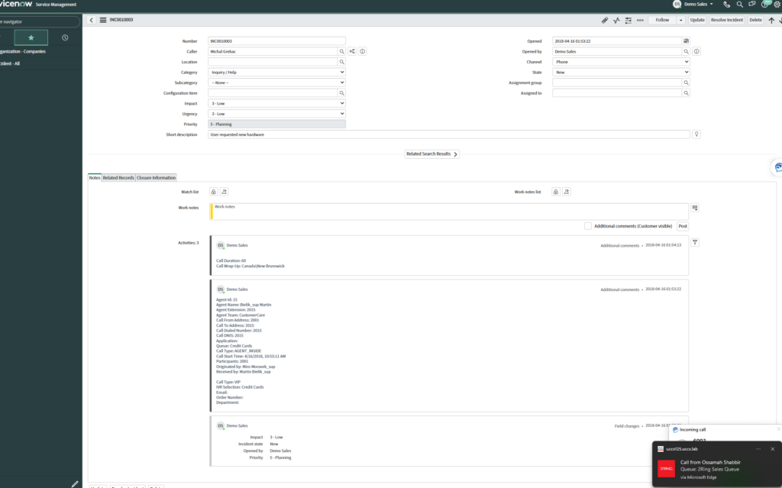Open the Caller lookup magnifier icon
The height and width of the screenshot is (488, 782).
[x=342, y=51]
